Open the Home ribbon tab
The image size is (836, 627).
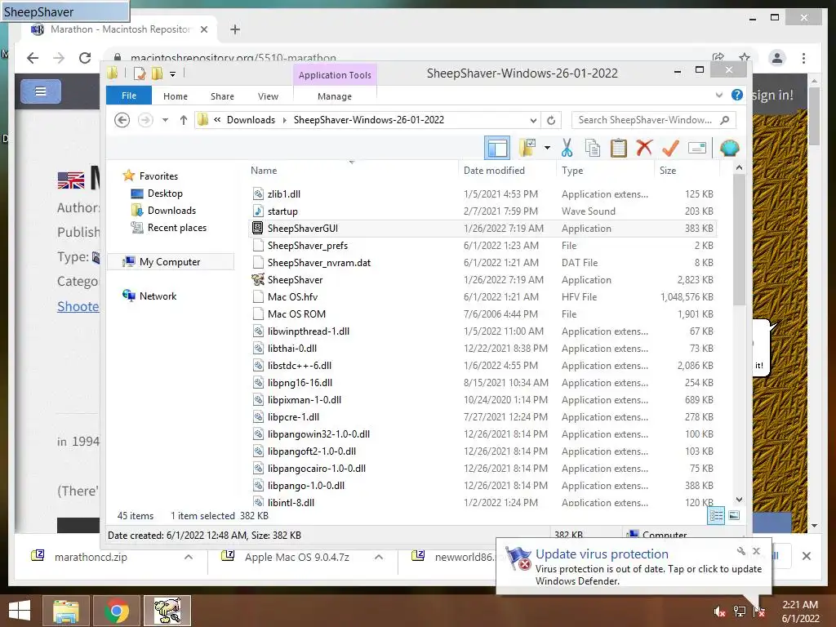176,96
